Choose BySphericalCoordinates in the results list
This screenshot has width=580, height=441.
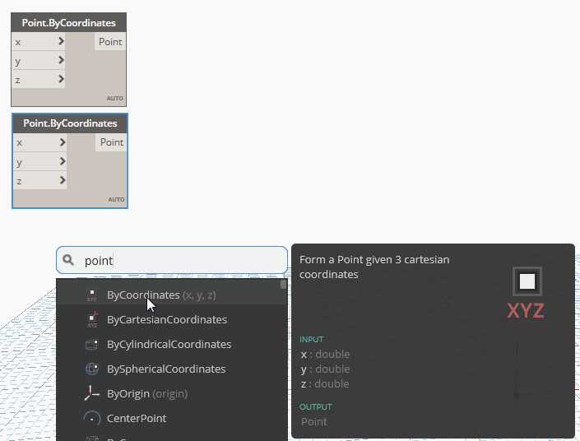click(x=166, y=369)
